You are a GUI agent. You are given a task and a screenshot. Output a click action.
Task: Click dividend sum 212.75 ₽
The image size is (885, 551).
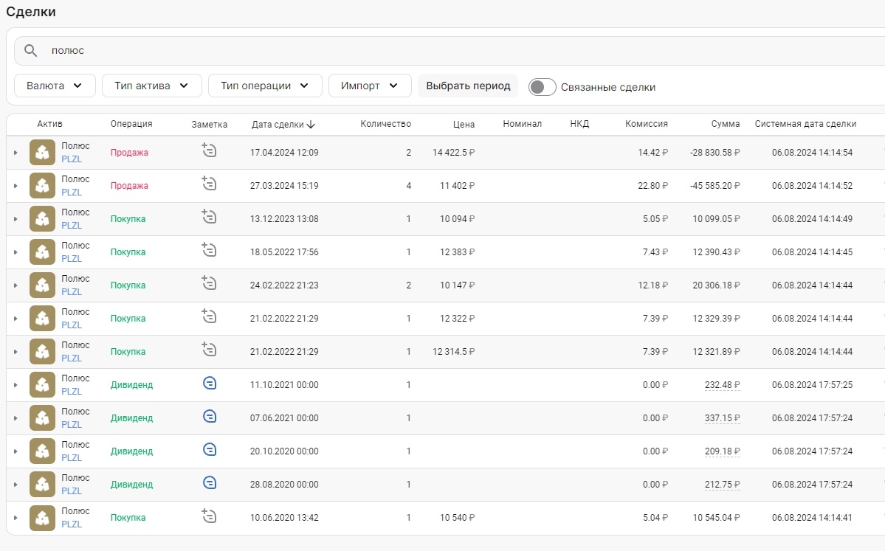point(722,485)
